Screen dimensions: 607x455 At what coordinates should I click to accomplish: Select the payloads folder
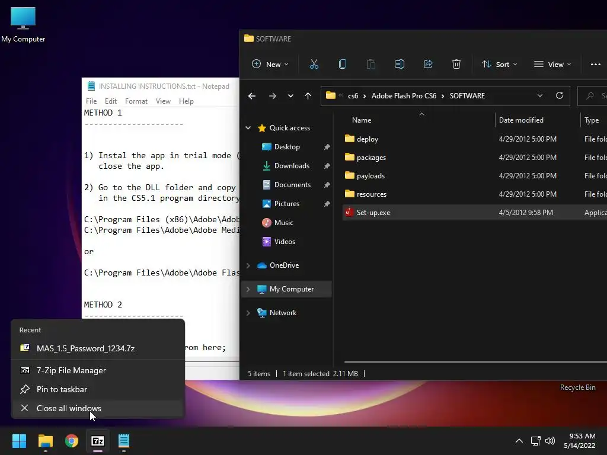pyautogui.click(x=370, y=176)
